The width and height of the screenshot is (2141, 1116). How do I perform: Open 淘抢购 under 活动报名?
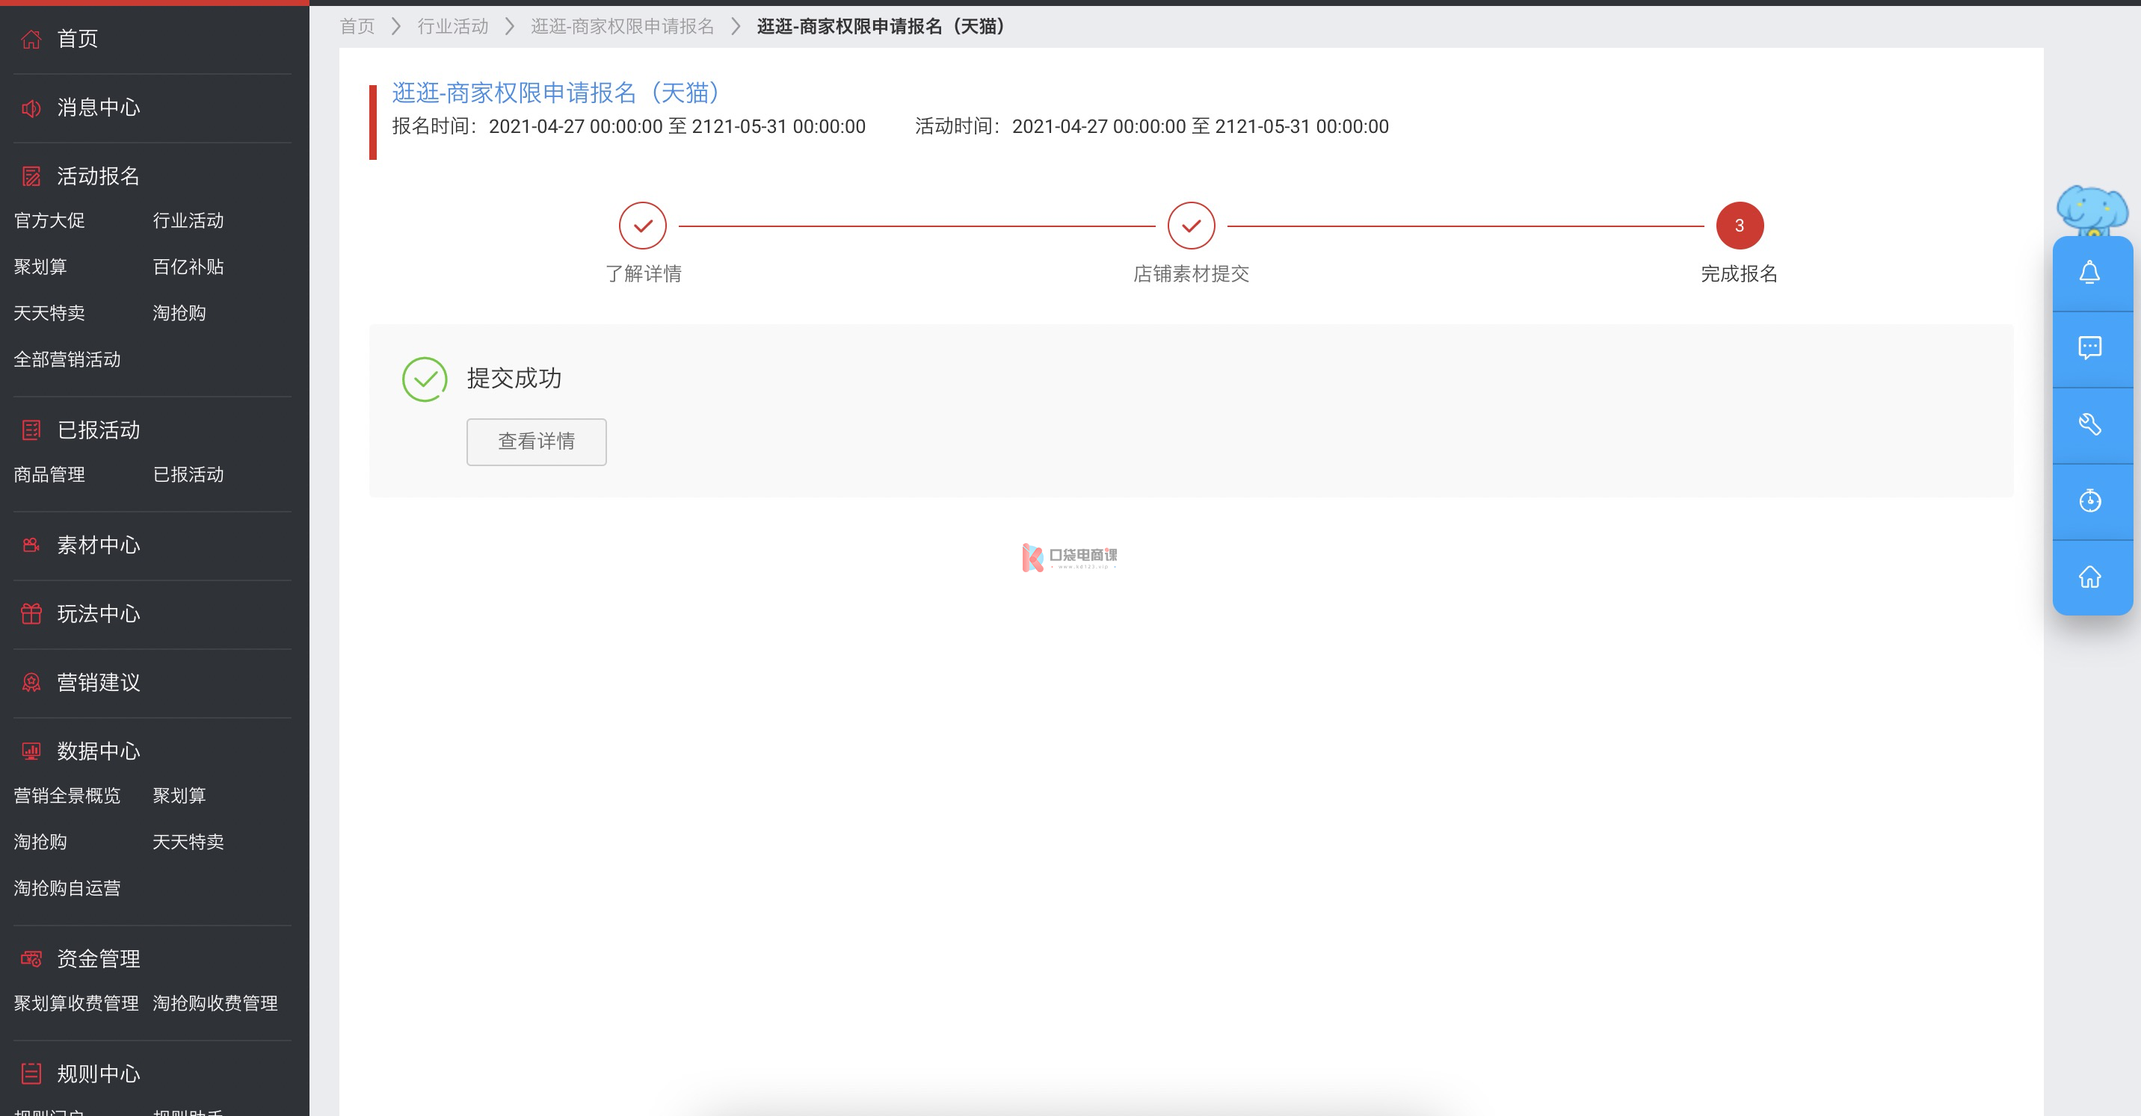pos(179,314)
